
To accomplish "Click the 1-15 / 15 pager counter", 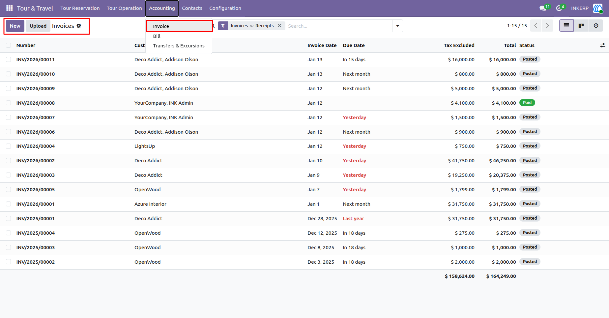I will click(517, 26).
